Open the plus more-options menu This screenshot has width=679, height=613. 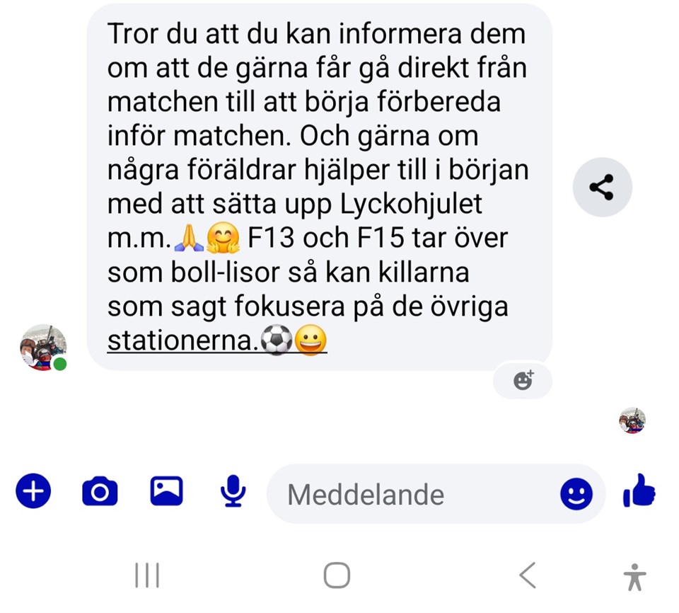pos(33,491)
